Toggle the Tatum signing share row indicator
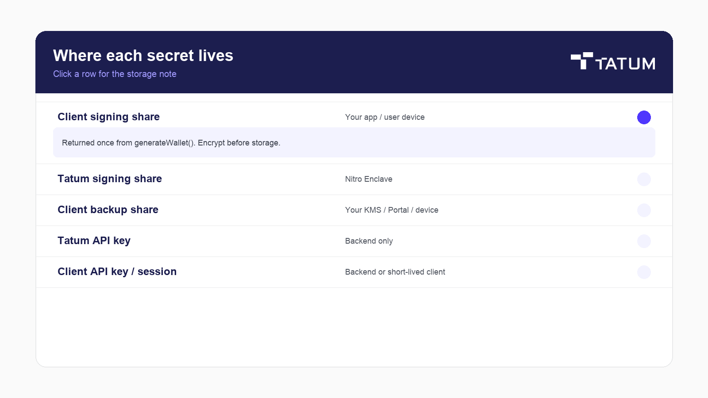This screenshot has height=398, width=708. point(644,179)
